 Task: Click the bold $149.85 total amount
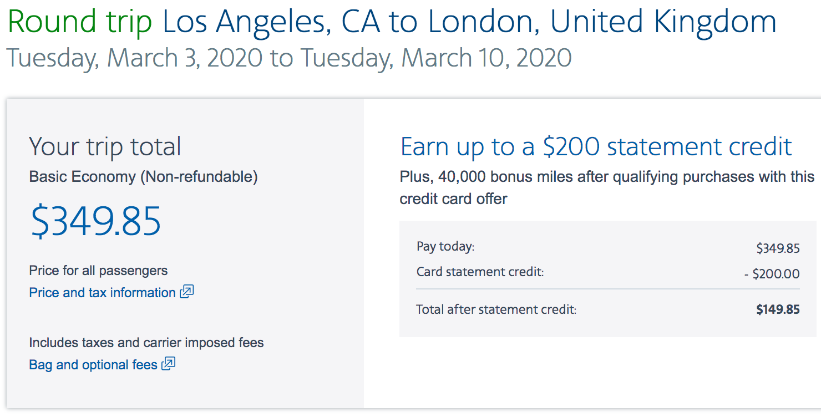[778, 309]
